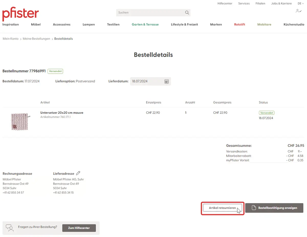Screen dimensions: 307x237
Task: Open the Hilfecenter top link
Action: [x=225, y=4]
